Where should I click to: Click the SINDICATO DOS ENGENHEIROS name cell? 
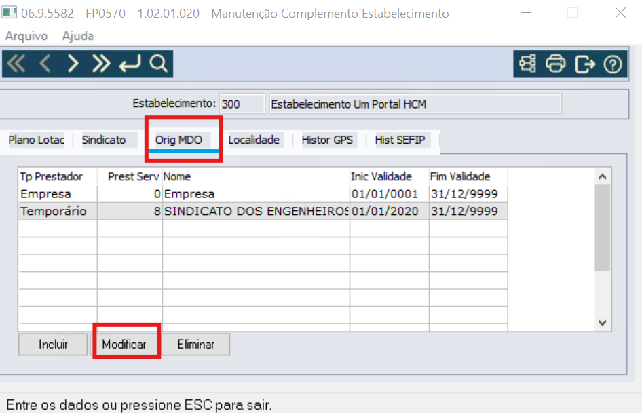[x=256, y=211]
